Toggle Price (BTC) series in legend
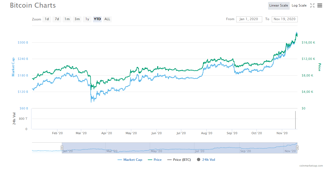The height and width of the screenshot is (169, 327). [x=179, y=160]
